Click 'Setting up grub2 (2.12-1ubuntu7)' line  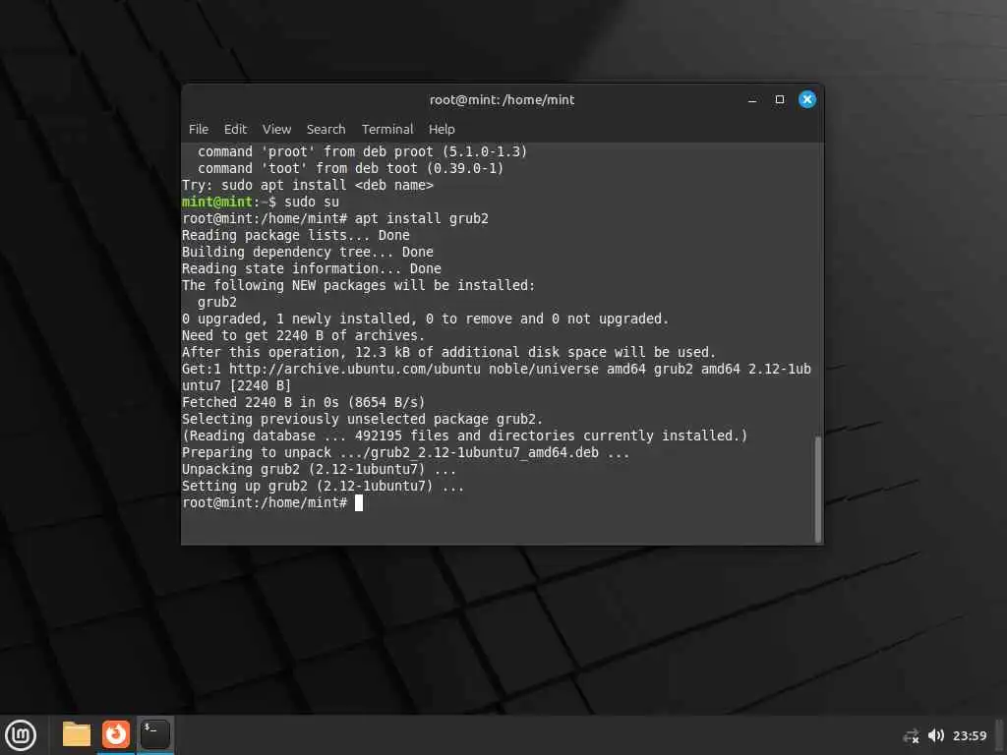click(x=323, y=486)
